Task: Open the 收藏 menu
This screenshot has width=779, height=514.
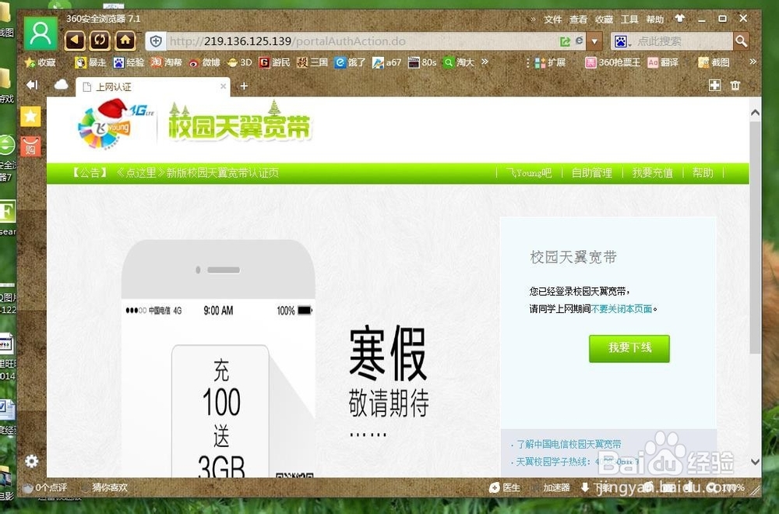Action: [605, 19]
